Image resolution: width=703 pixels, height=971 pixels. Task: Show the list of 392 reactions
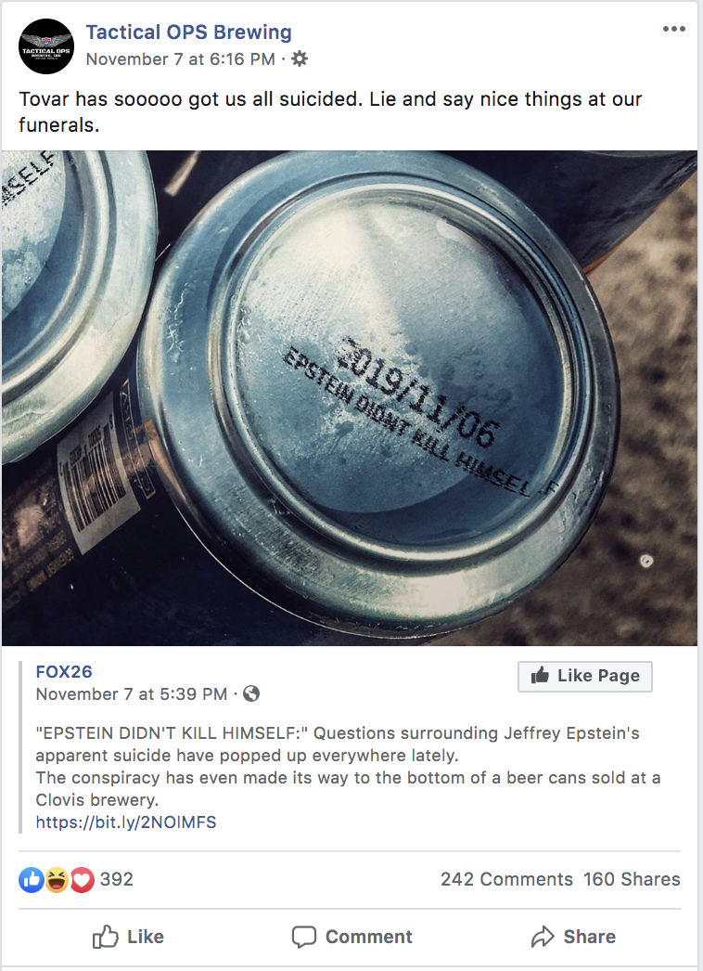pyautogui.click(x=116, y=879)
